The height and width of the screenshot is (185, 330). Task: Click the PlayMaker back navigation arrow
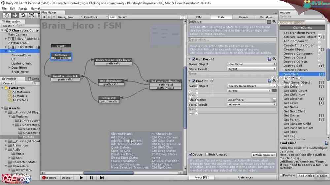pyautogui.click(x=44, y=17)
